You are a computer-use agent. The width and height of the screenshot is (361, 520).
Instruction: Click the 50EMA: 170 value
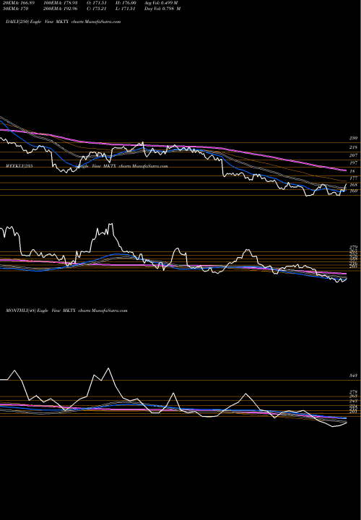tap(14, 9)
